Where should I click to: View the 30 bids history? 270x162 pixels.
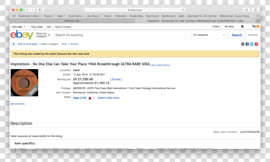(x=116, y=79)
